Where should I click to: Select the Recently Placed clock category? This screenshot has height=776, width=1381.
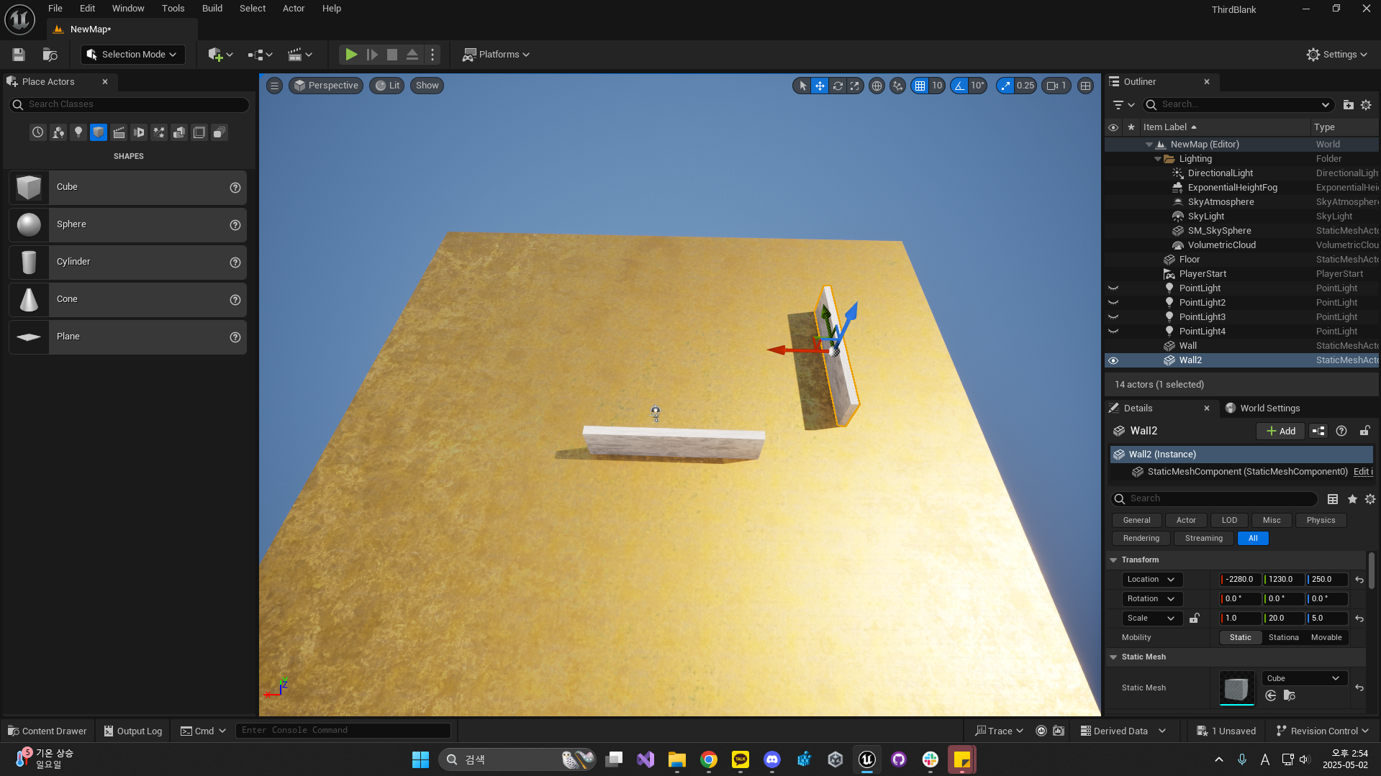tap(38, 132)
